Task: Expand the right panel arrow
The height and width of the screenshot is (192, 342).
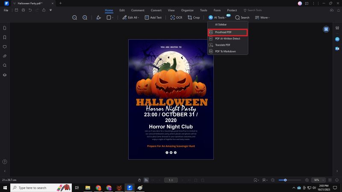Action: (337, 171)
